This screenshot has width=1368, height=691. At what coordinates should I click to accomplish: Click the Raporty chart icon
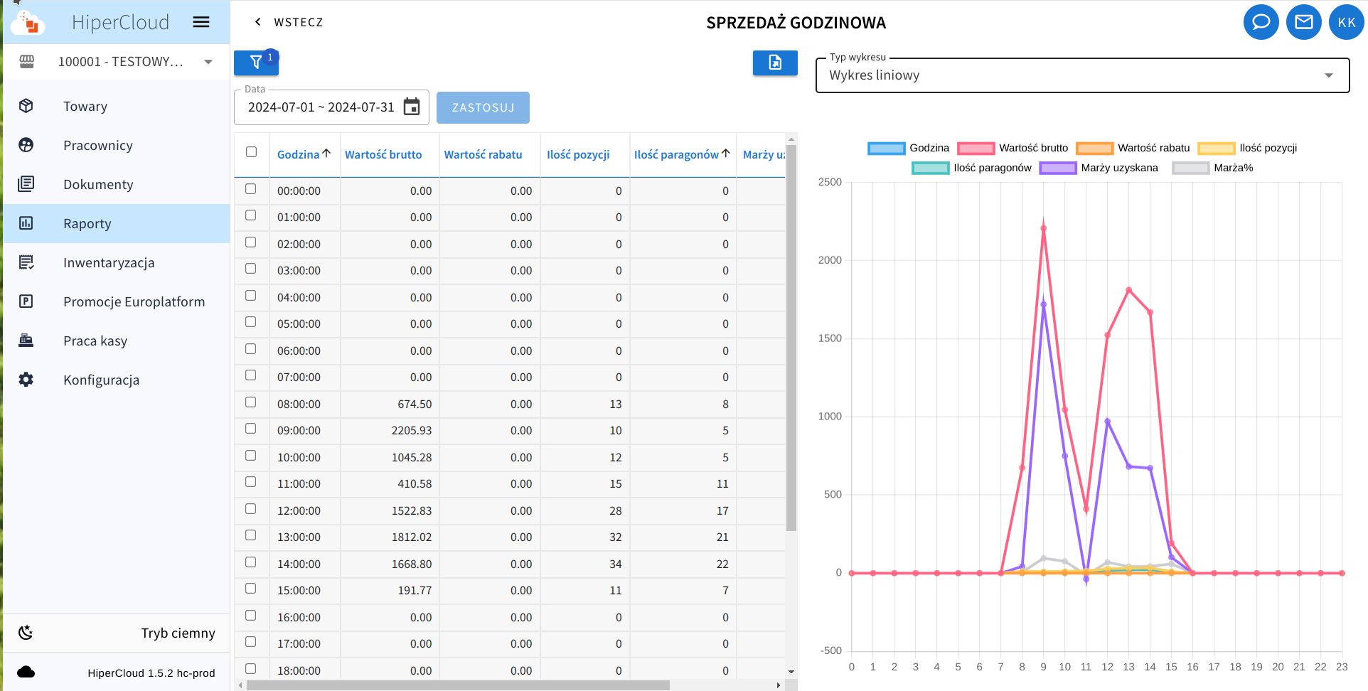click(26, 223)
